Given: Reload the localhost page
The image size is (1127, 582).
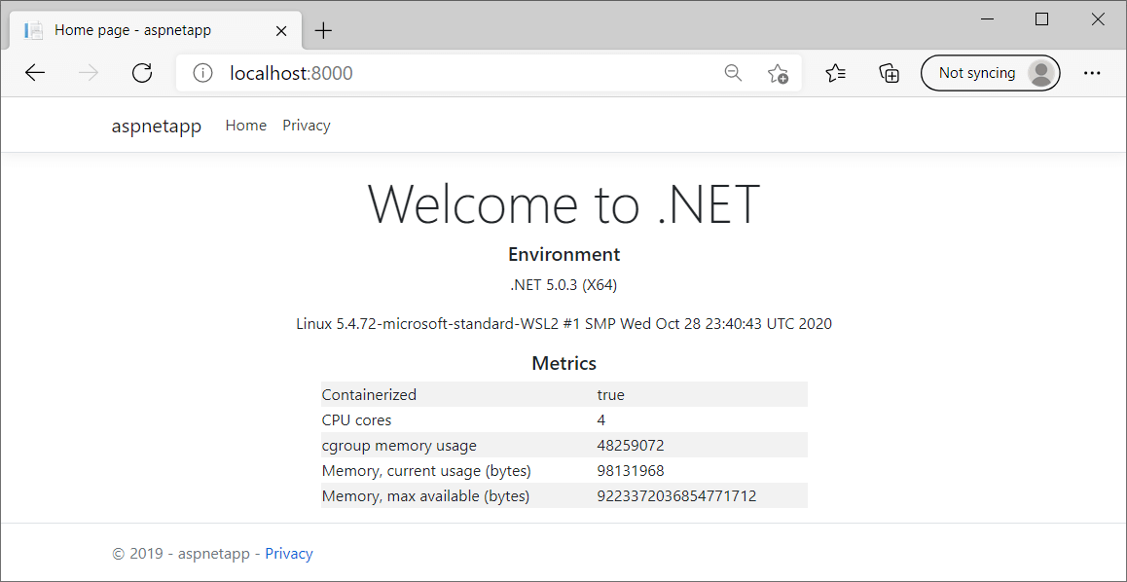Looking at the screenshot, I should tap(142, 73).
